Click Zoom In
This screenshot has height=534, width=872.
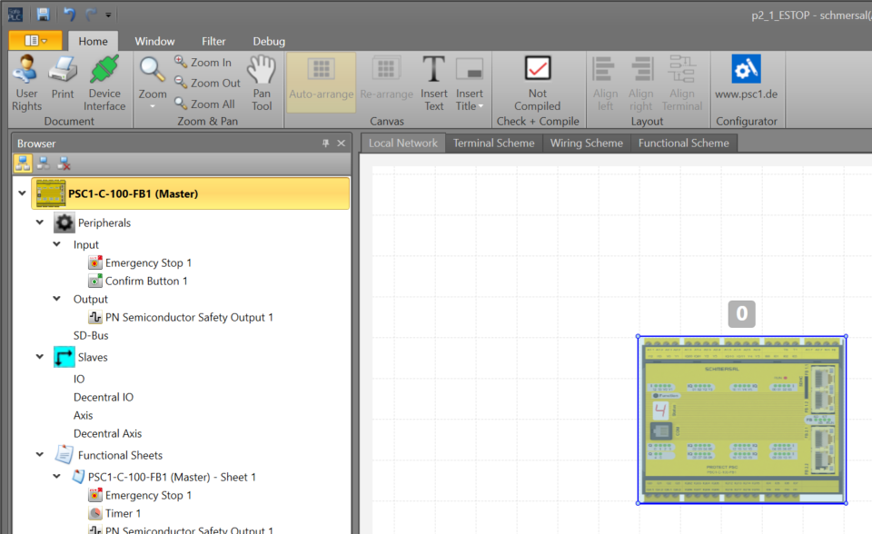click(x=203, y=63)
